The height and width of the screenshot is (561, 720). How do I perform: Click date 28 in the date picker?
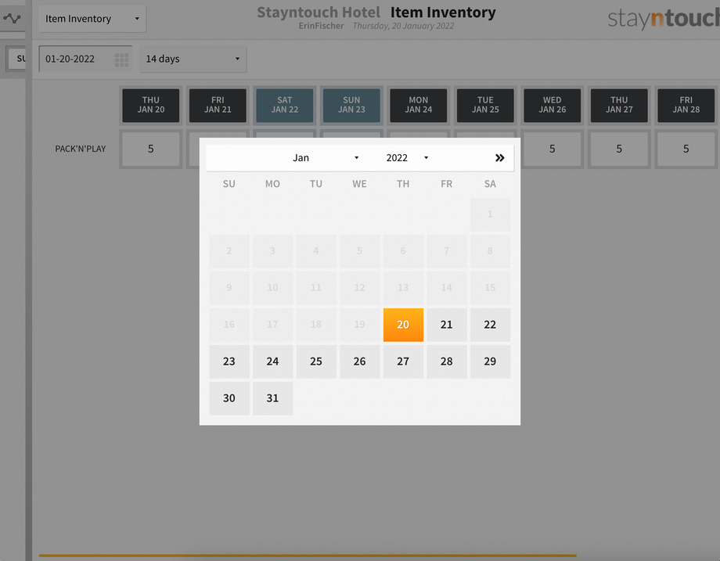[x=447, y=361]
